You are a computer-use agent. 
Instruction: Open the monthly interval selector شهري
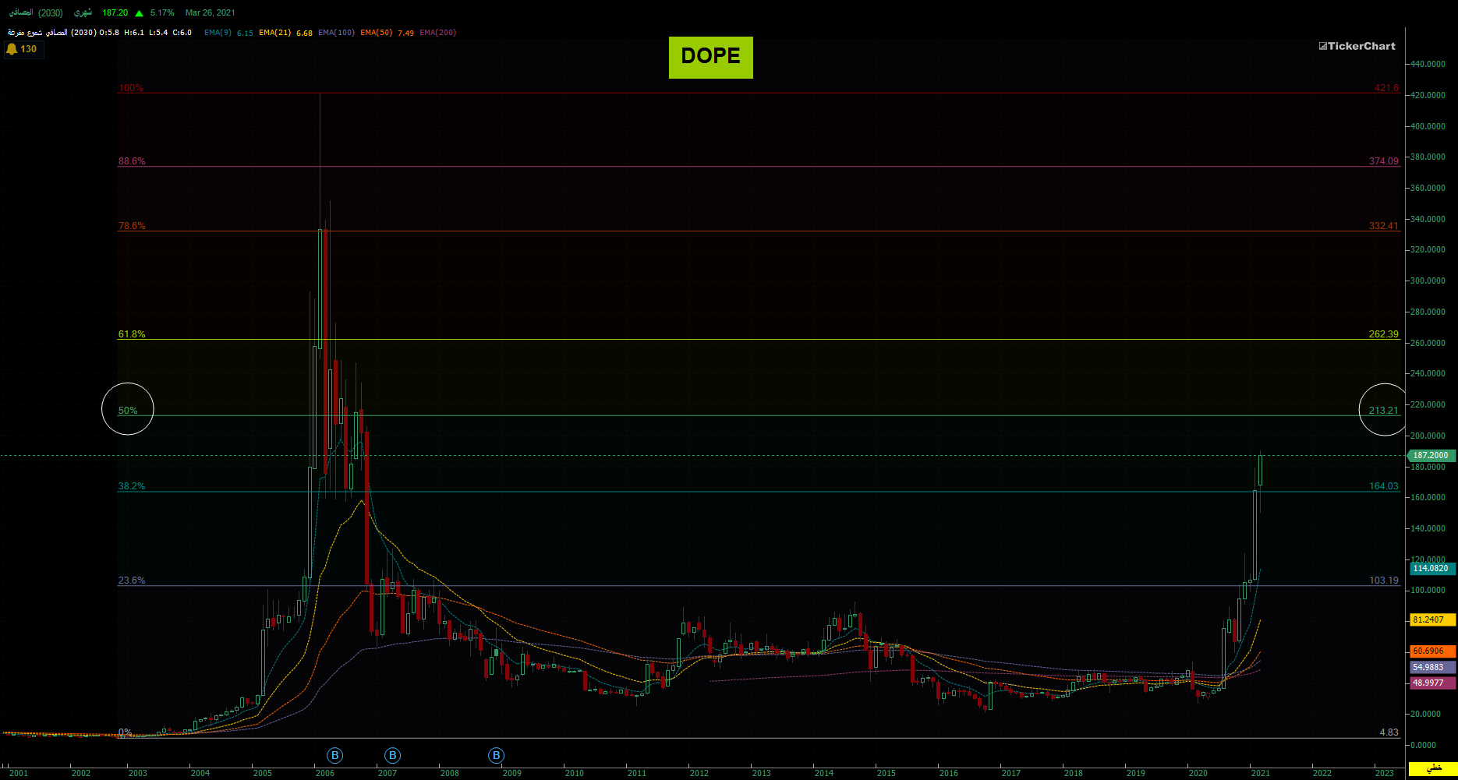[x=83, y=12]
